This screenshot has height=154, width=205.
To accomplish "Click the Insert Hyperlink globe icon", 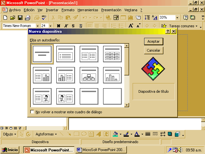I will (x=109, y=17).
